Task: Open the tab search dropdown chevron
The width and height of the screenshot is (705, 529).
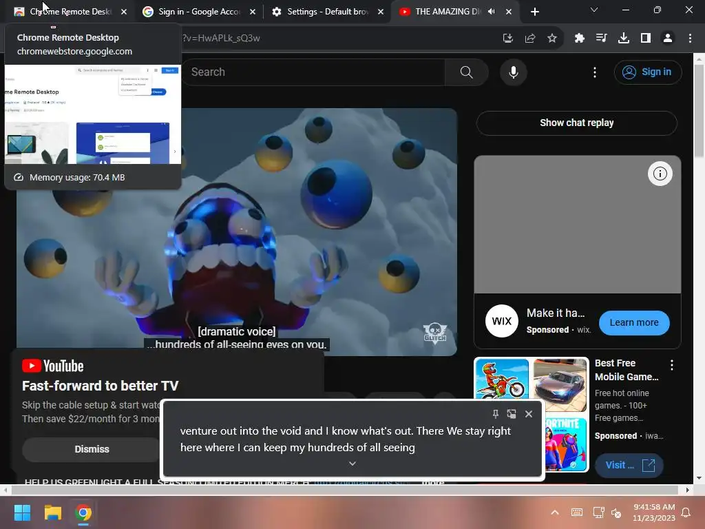Action: click(x=594, y=10)
